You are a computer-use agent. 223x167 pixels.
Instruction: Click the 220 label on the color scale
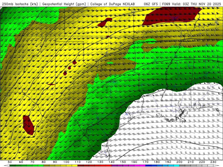click(x=202, y=162)
